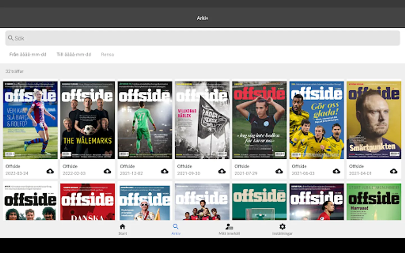Open the green Hurraaa! jubilee cover
The width and height of the screenshot is (405, 253).
coord(374,202)
